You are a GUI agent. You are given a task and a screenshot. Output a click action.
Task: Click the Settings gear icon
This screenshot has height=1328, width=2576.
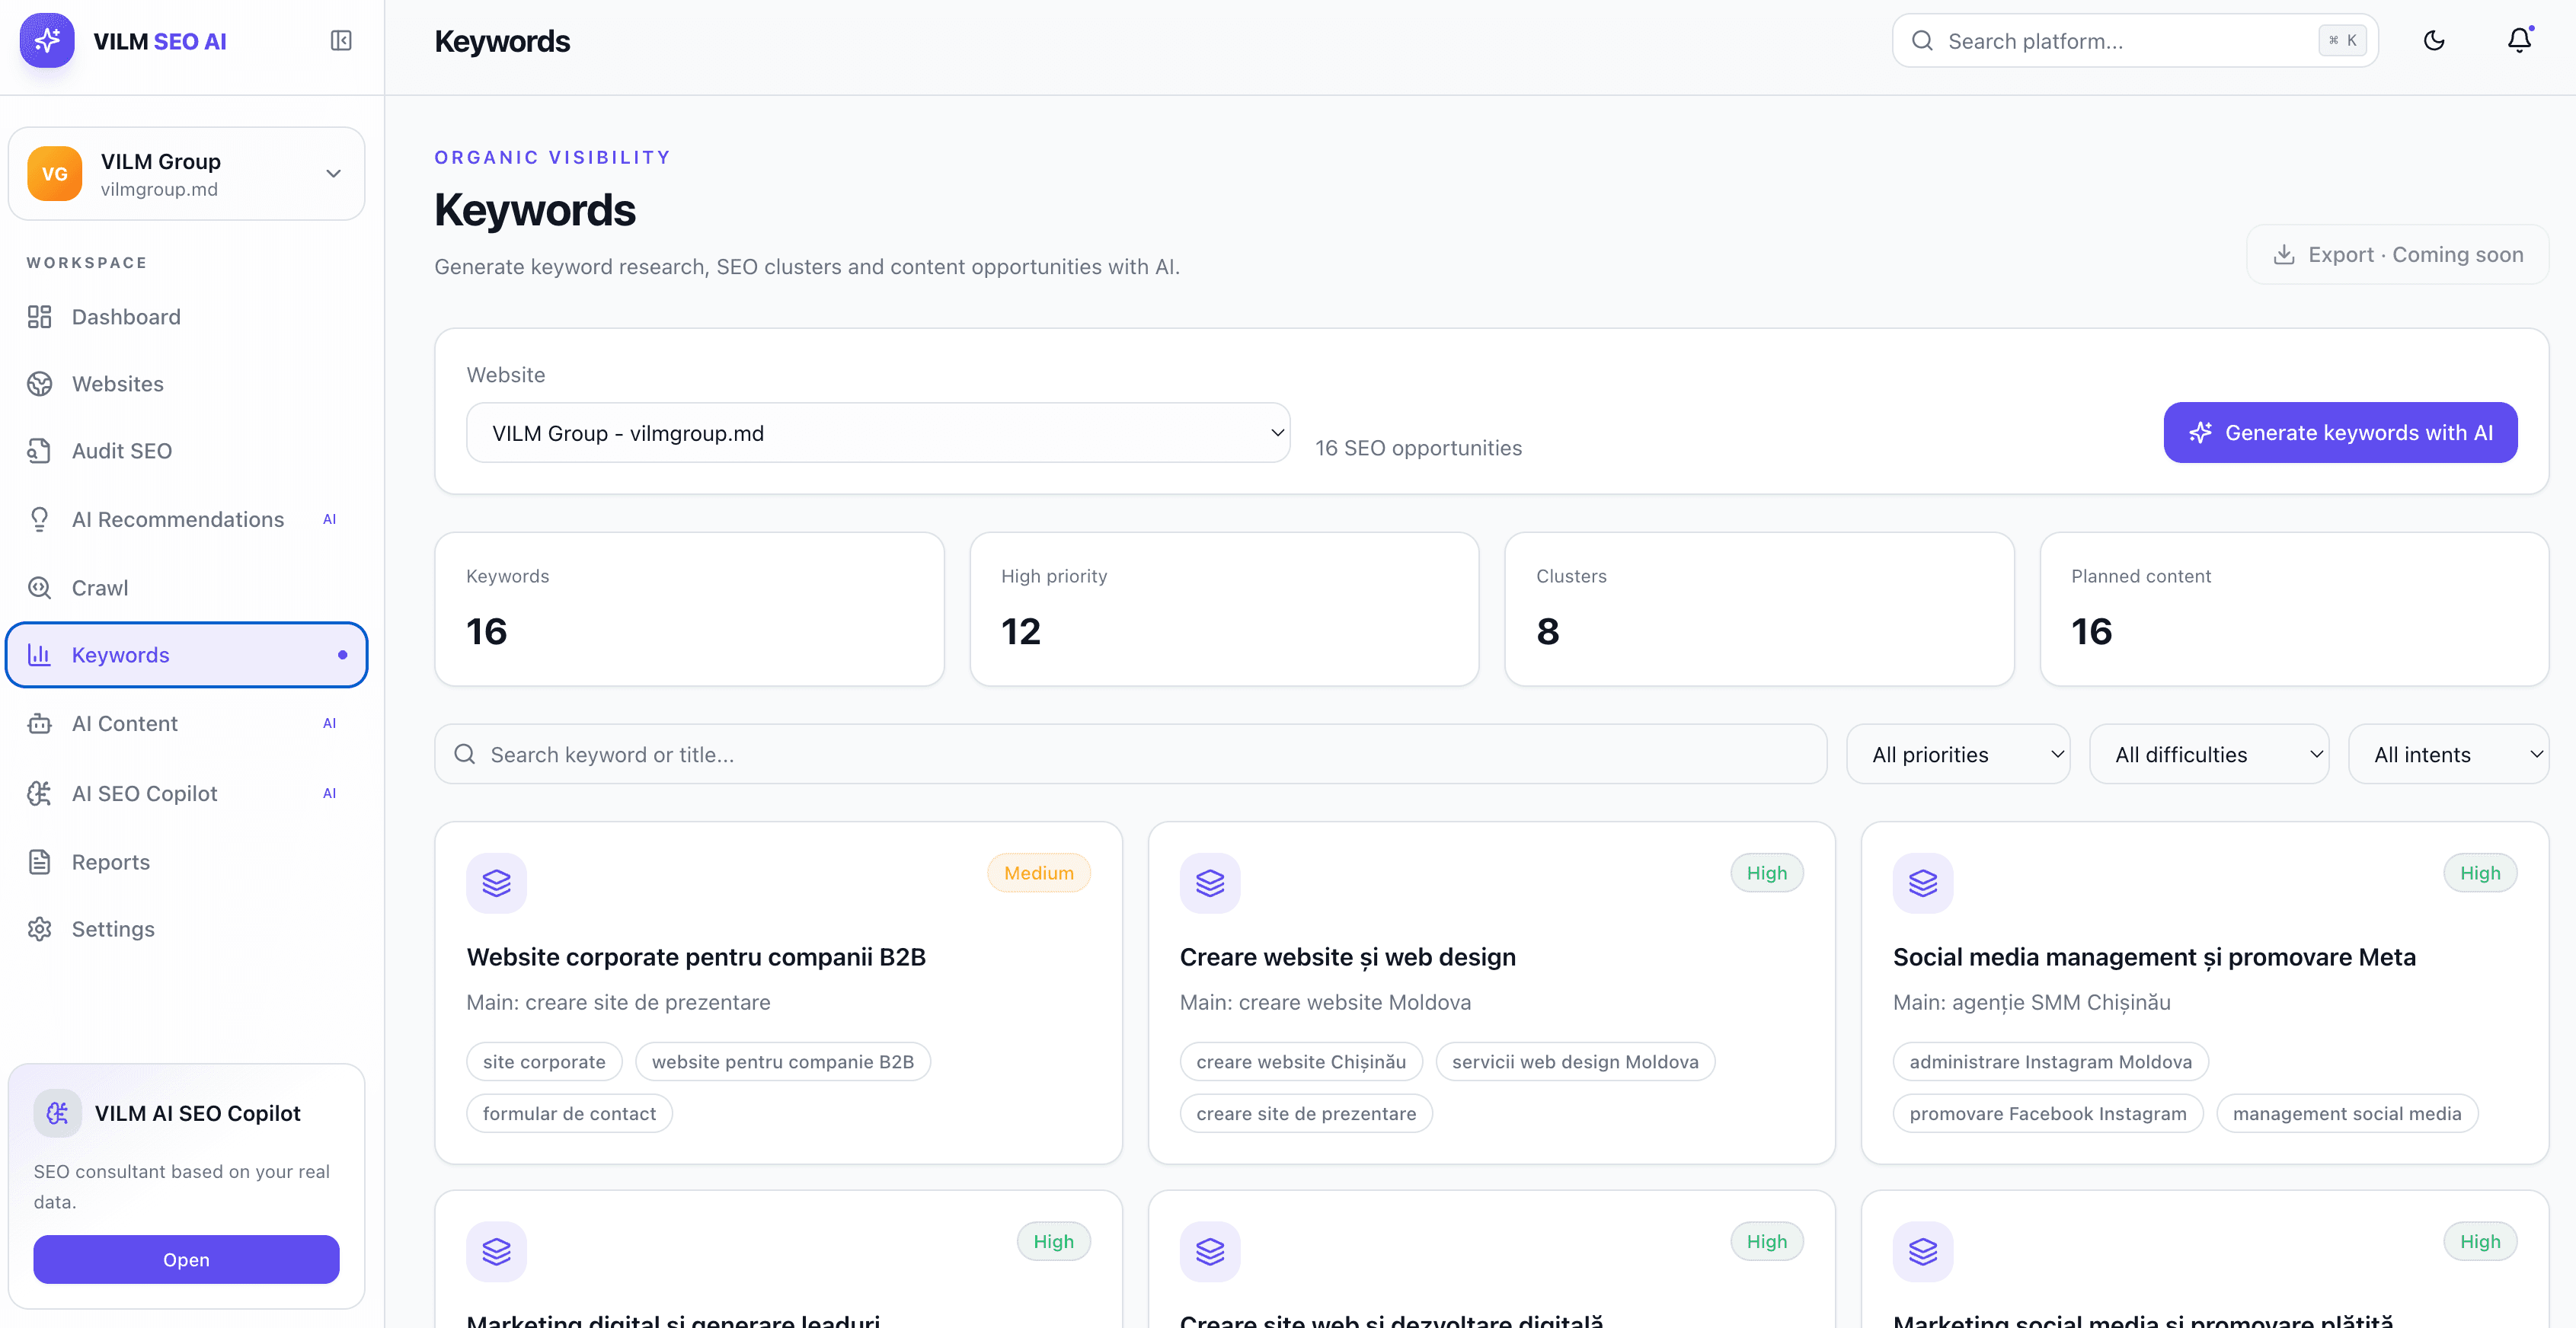tap(40, 929)
